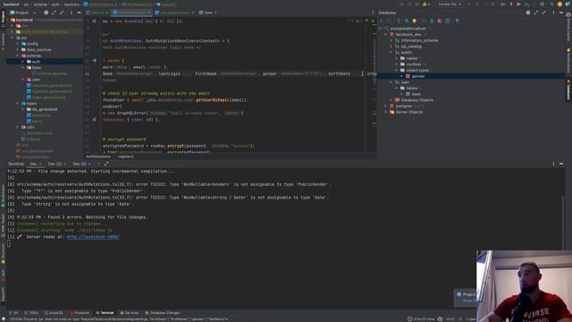Click the locate file target icon in Project panel
Screen dimensions: 572x322
click(x=46, y=13)
